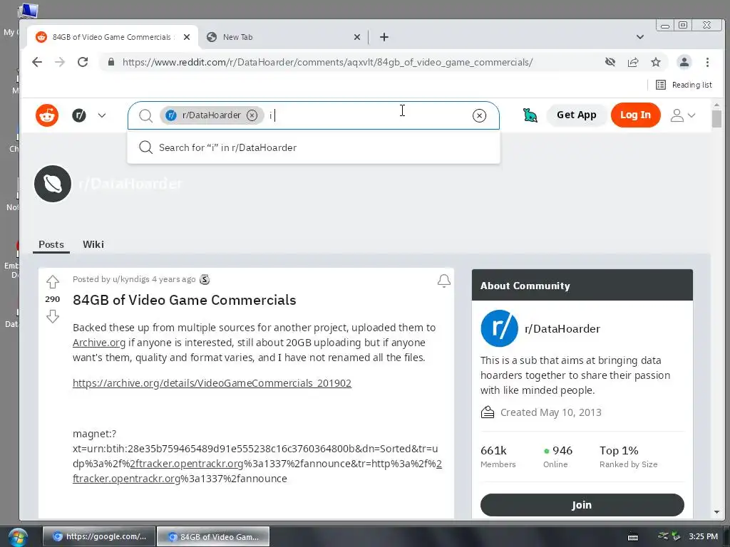Click the silver award badge on post
This screenshot has height=547, width=730.
tap(205, 279)
